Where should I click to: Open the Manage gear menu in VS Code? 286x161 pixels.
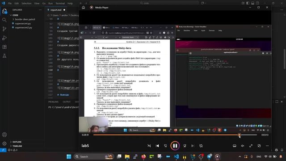pyautogui.click(x=4, y=144)
